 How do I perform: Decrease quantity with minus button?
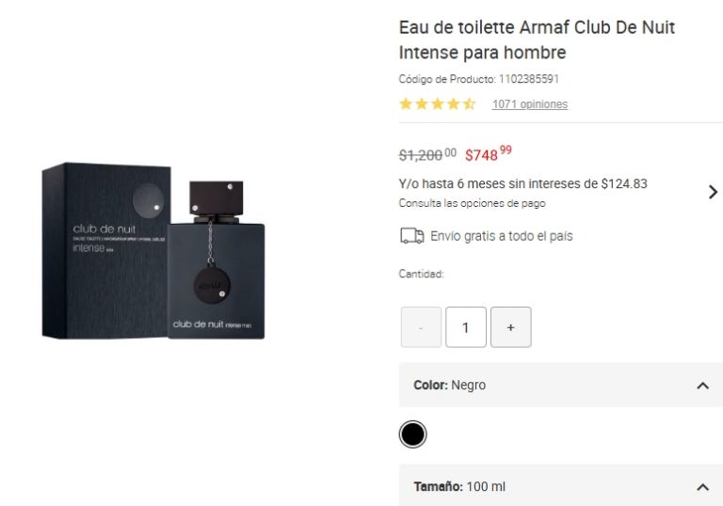point(421,327)
